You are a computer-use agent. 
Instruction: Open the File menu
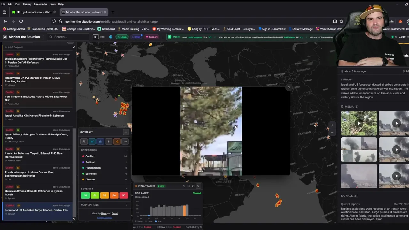pos(3,4)
